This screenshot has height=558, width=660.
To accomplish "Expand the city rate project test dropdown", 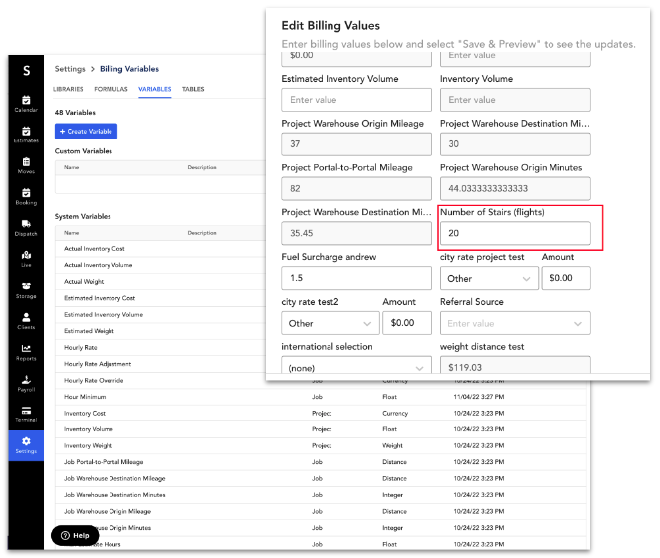I will [486, 278].
